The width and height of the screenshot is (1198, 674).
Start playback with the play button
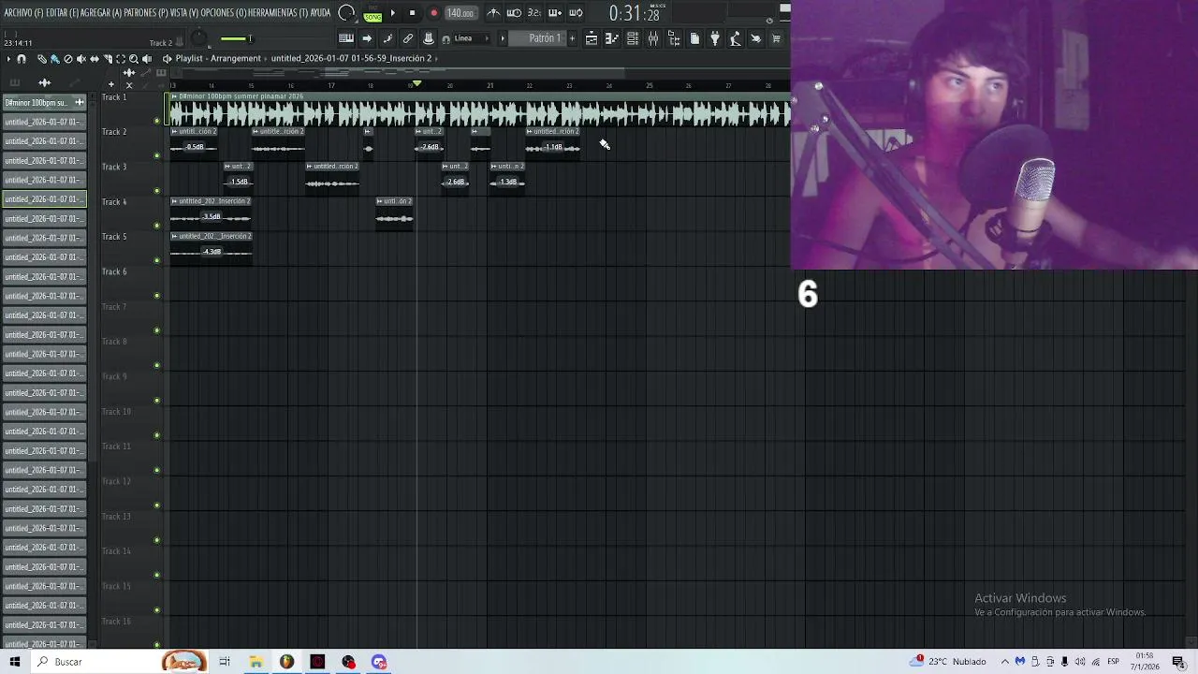[x=392, y=13]
